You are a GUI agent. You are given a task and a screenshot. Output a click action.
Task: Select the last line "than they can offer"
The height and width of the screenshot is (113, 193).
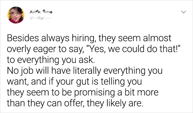pyautogui.click(x=75, y=103)
